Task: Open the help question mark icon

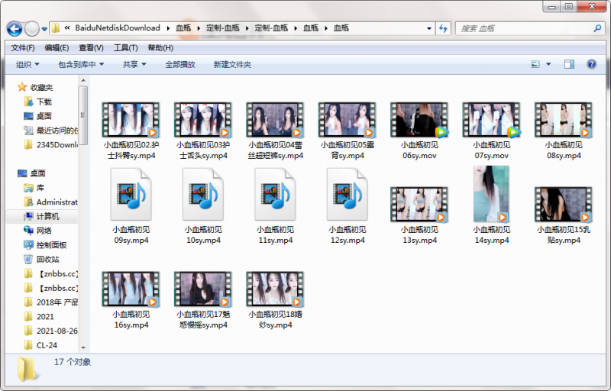Action: pyautogui.click(x=593, y=65)
